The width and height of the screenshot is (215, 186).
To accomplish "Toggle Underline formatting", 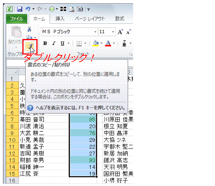I will [x=63, y=44].
